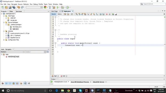Click the Build Project hammer icon

[x=50, y=7]
